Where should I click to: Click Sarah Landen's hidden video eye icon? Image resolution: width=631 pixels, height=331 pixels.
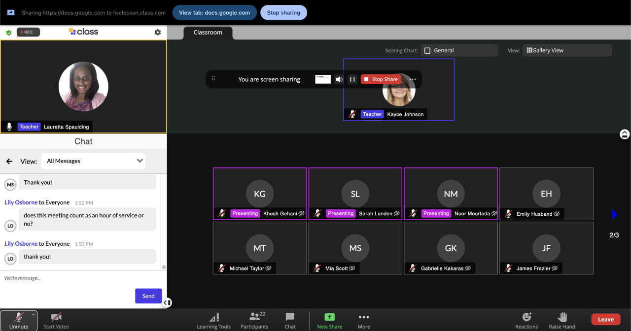[x=397, y=214]
